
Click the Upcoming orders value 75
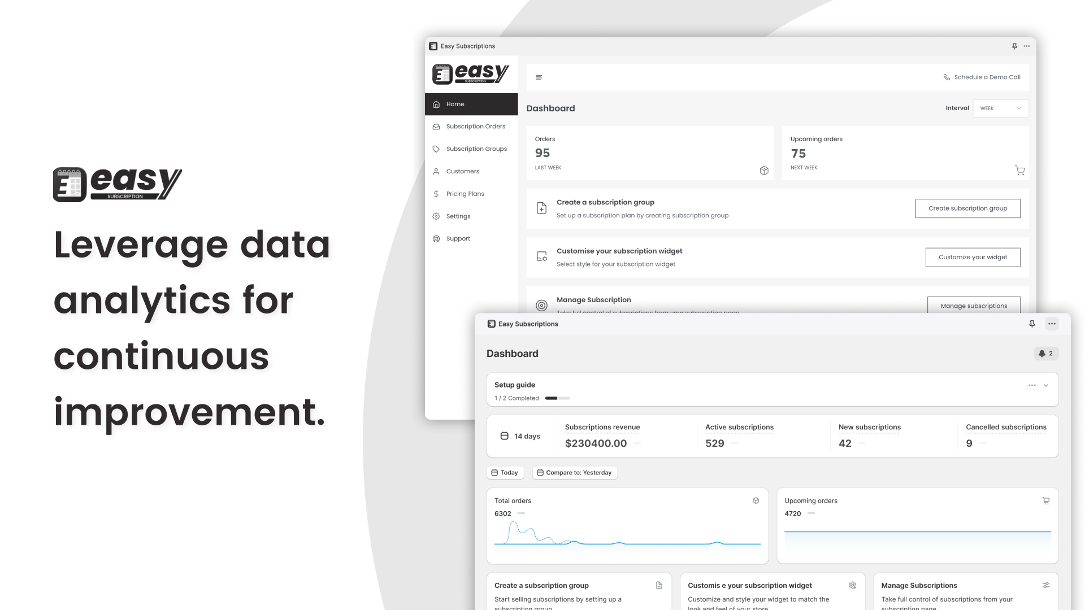[798, 154]
